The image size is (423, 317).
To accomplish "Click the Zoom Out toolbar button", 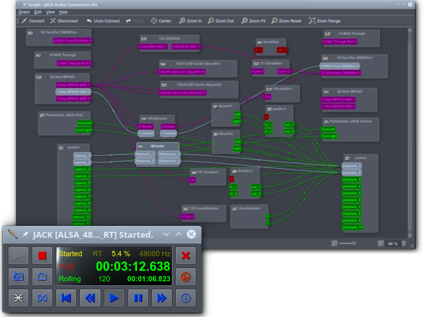I will coord(221,20).
